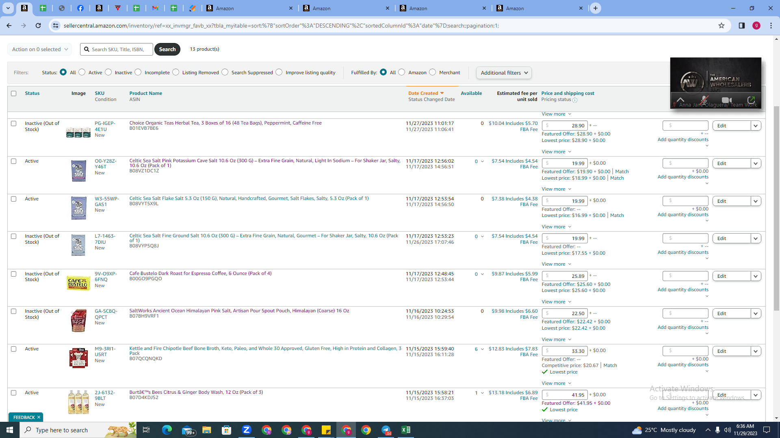Open Chrome three-dot menu

pyautogui.click(x=771, y=26)
